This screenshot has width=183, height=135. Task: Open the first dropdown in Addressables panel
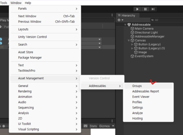[x=91, y=39]
